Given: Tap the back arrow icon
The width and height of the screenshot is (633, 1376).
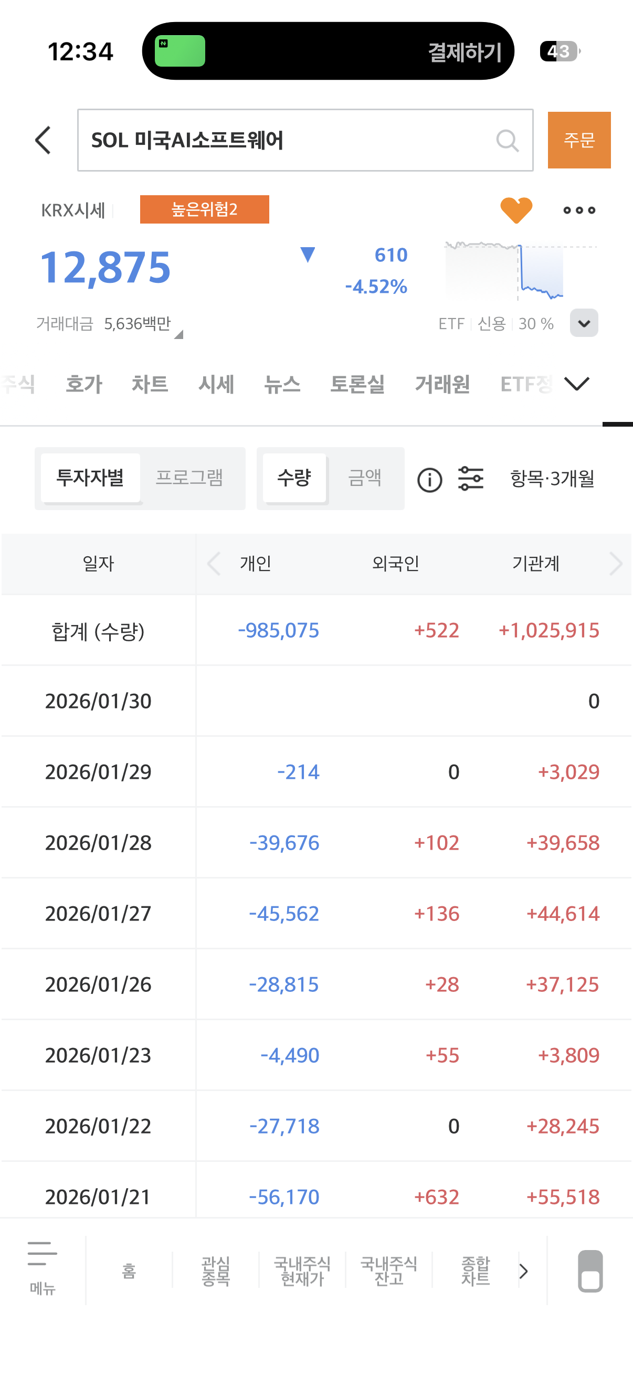Looking at the screenshot, I should tap(43, 141).
